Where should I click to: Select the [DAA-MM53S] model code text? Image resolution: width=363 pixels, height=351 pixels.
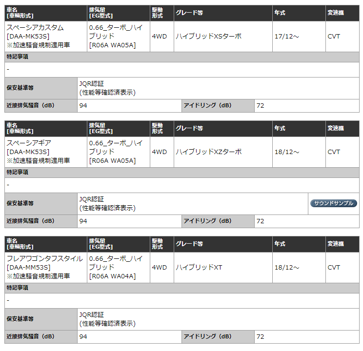click(x=28, y=268)
